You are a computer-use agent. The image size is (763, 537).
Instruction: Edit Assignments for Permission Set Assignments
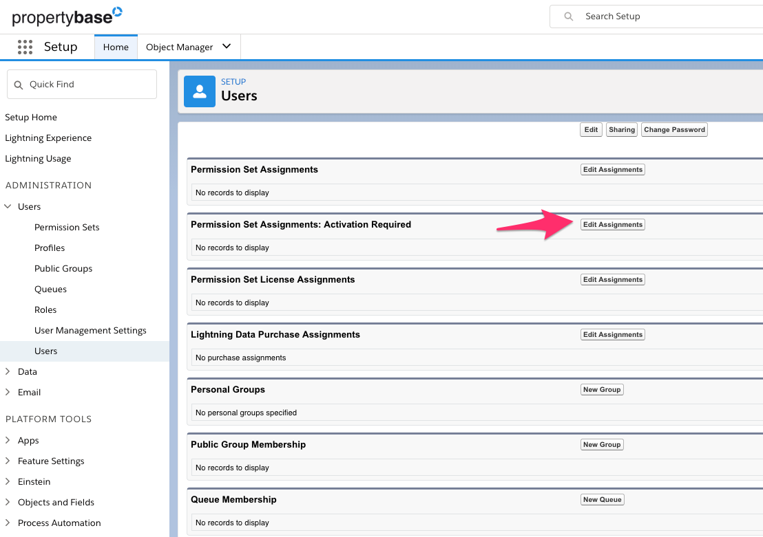click(613, 170)
